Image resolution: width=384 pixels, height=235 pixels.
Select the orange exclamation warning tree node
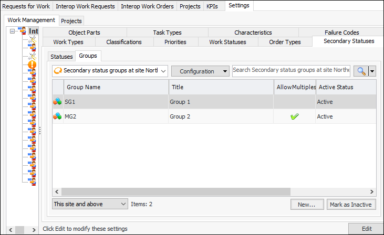[x=32, y=65]
